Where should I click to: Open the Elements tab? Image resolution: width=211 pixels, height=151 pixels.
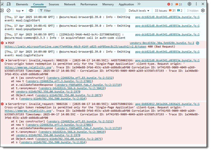coord(22,4)
